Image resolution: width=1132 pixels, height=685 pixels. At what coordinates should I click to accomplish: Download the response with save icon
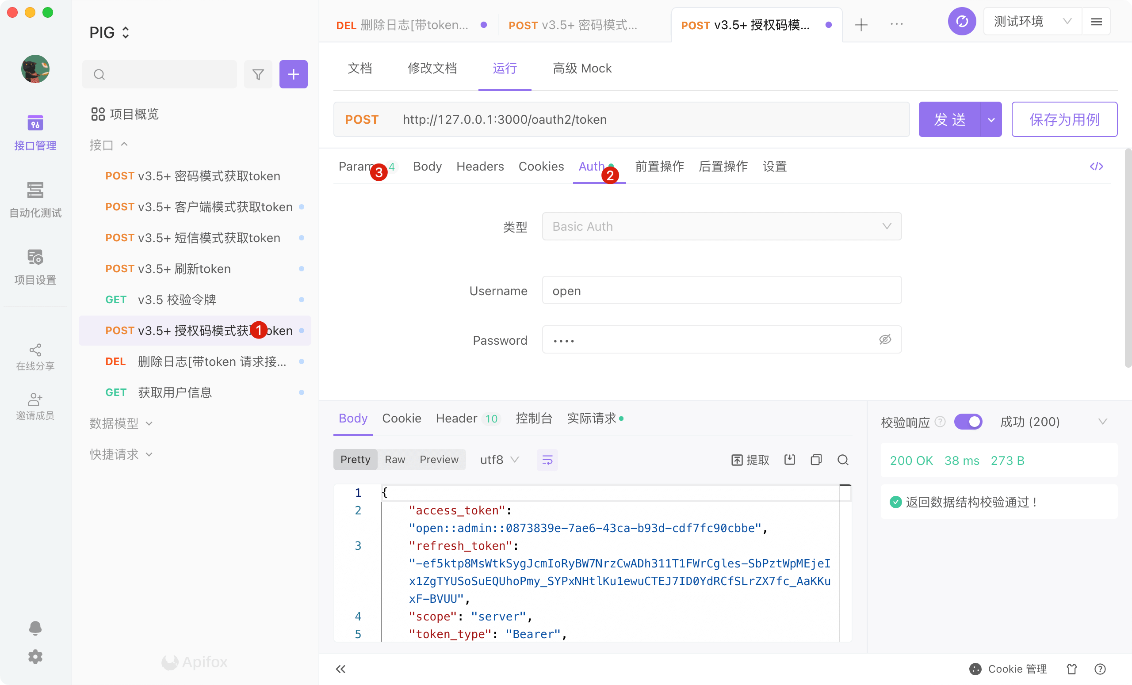(x=789, y=460)
